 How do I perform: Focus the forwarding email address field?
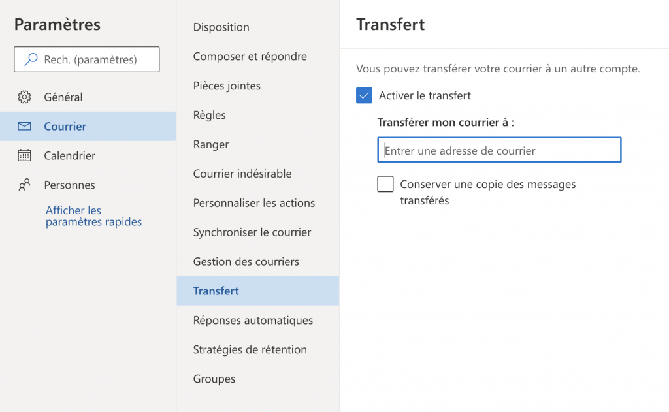coord(499,150)
